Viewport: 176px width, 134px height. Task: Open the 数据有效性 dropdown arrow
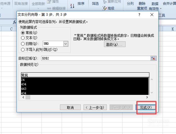pyautogui.click(x=161, y=8)
